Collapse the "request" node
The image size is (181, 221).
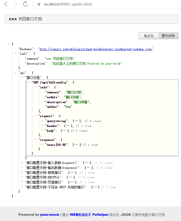[35, 116]
